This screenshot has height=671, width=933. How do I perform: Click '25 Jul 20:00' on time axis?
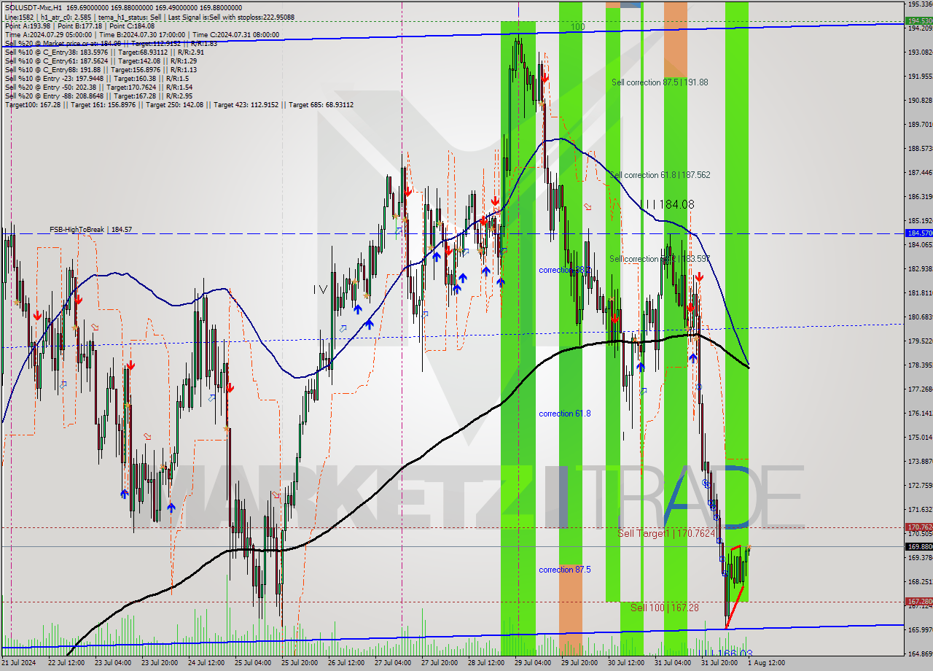pyautogui.click(x=298, y=663)
